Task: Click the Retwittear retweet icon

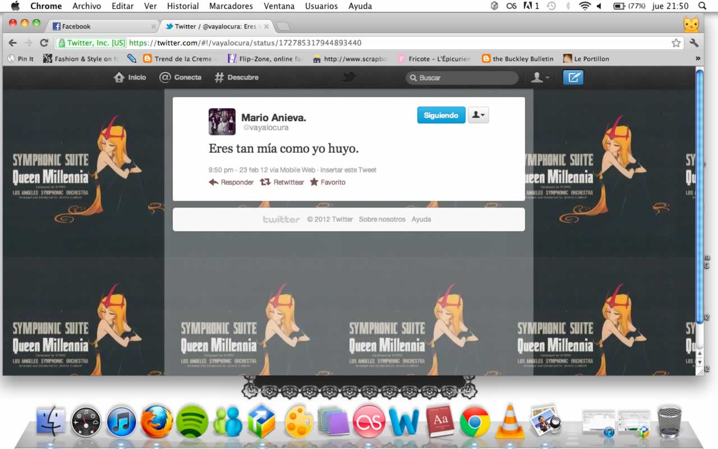Action: click(x=265, y=182)
